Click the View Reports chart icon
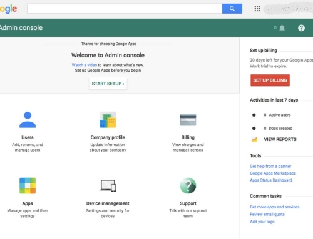Viewport: 313px width, 239px height. (254, 139)
